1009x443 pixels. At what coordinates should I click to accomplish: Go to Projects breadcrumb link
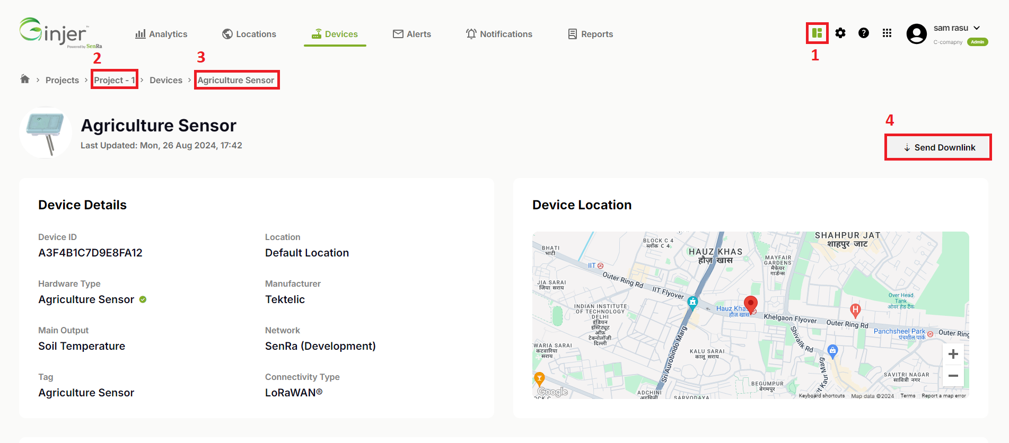coord(62,80)
